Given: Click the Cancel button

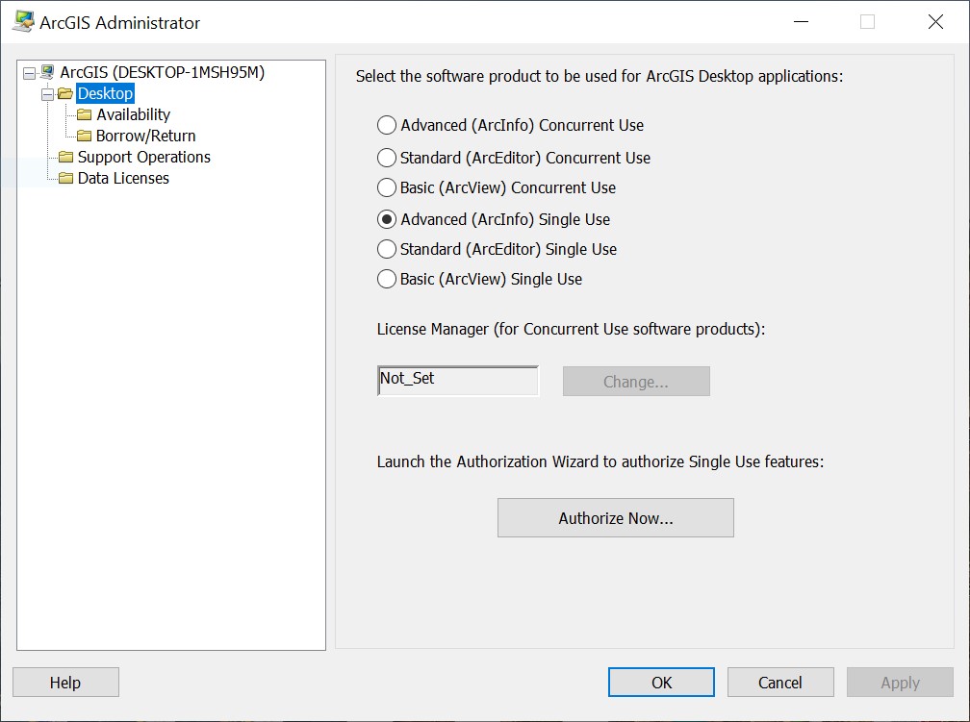Looking at the screenshot, I should 780,683.
